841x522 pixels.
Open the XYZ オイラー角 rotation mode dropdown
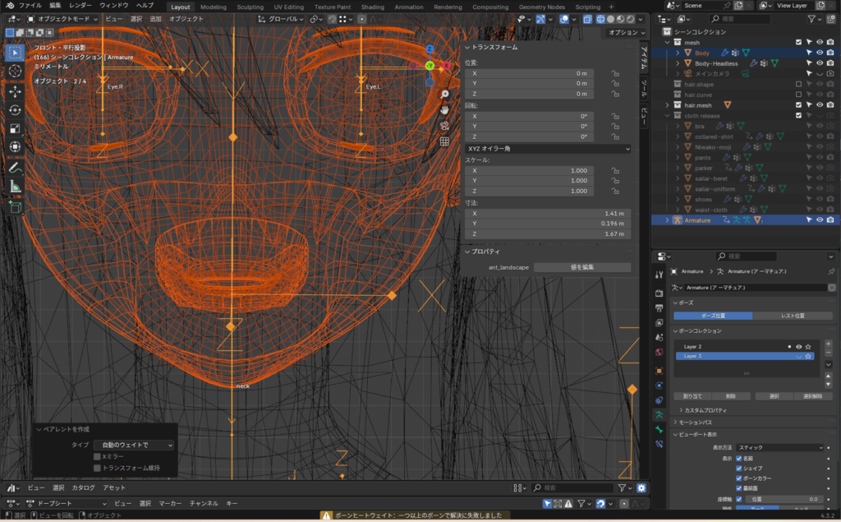(x=547, y=148)
